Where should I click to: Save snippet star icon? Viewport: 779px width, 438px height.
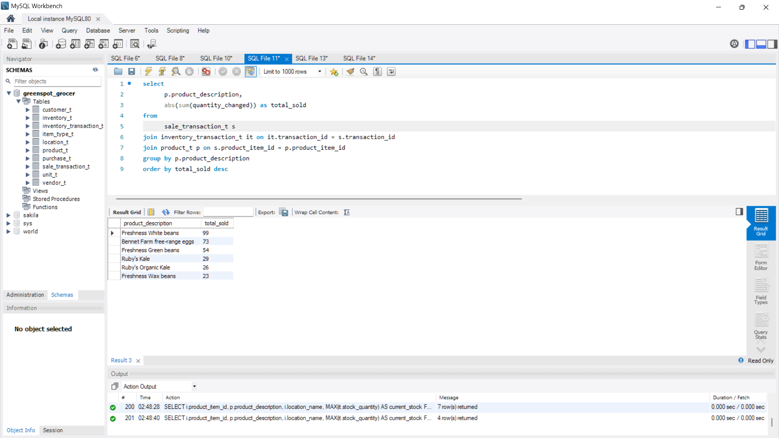tap(334, 72)
